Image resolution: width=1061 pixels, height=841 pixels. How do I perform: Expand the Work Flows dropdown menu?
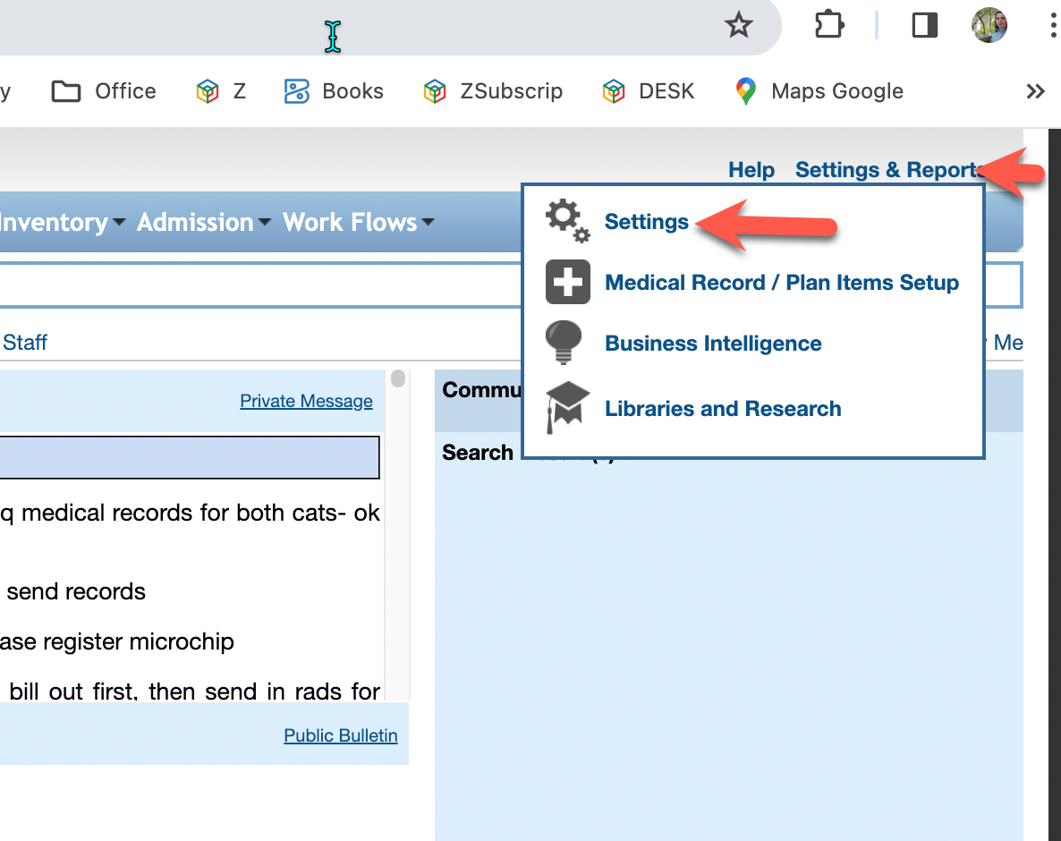358,222
